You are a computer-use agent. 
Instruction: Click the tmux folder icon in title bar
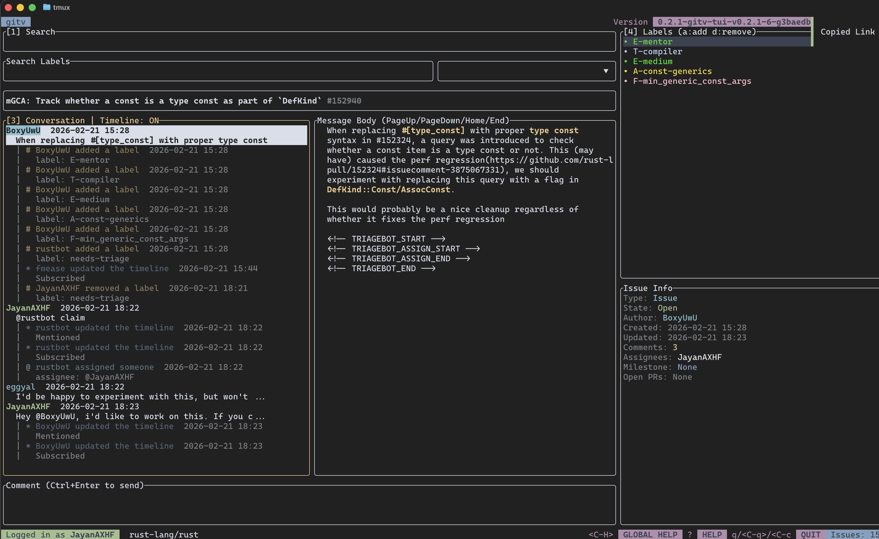[47, 7]
